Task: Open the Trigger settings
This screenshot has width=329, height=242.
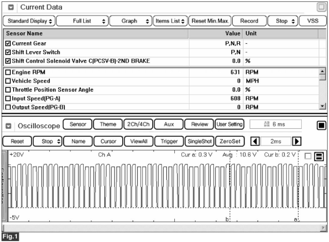Action: (169, 141)
